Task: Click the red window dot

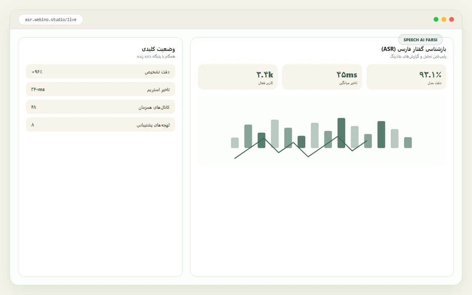Action: (x=451, y=19)
